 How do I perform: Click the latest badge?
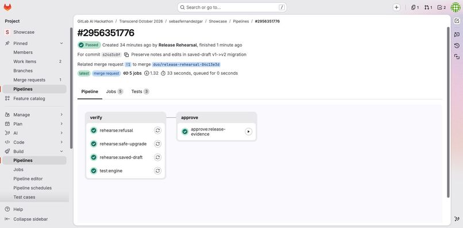tap(84, 74)
